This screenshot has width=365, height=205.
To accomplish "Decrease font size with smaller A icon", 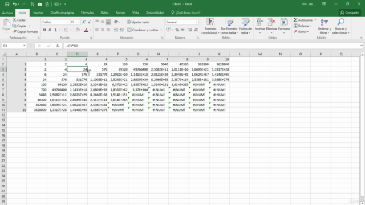I will pyautogui.click(x=89, y=22).
